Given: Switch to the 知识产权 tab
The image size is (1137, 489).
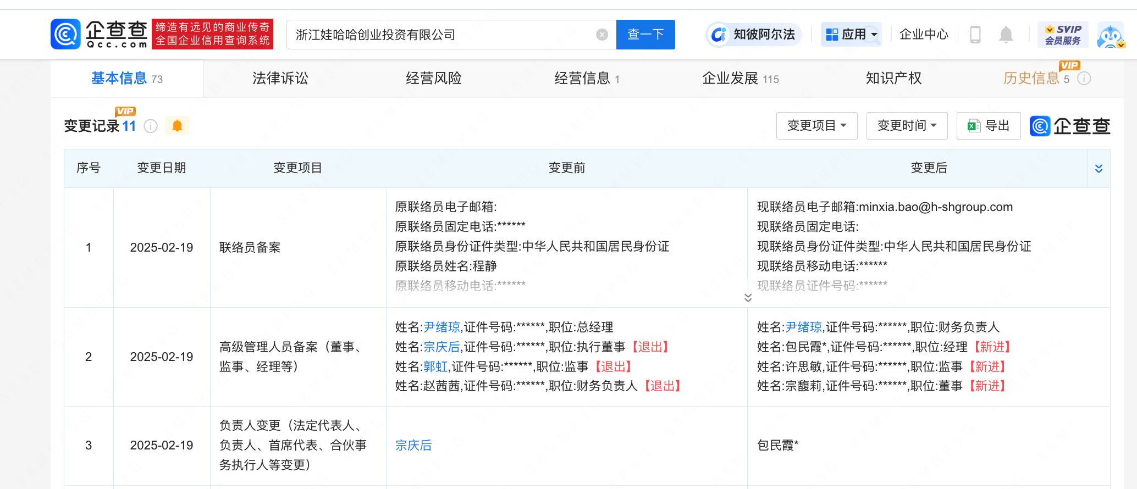Looking at the screenshot, I should click(x=893, y=79).
